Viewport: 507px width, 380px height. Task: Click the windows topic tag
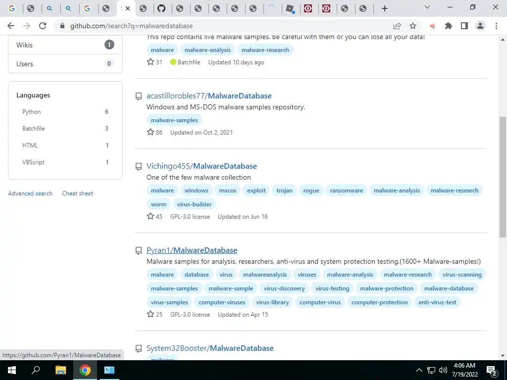point(196,190)
